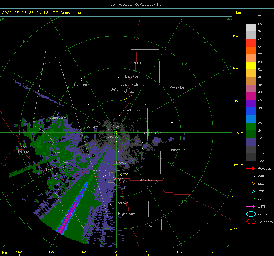274x256 pixels.
Task: Click the white asterisk above Limestone
Action: point(58,115)
